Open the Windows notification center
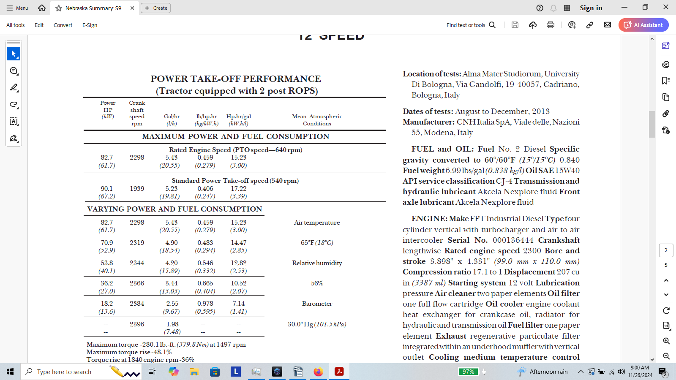Screen dimensions: 676x380 [x=663, y=372]
